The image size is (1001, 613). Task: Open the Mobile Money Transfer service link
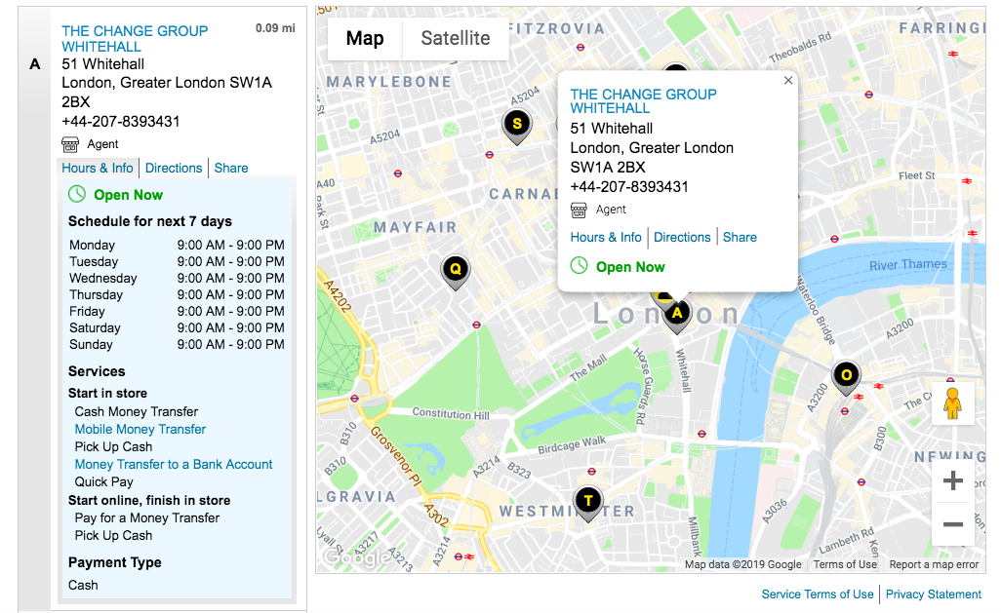click(140, 429)
